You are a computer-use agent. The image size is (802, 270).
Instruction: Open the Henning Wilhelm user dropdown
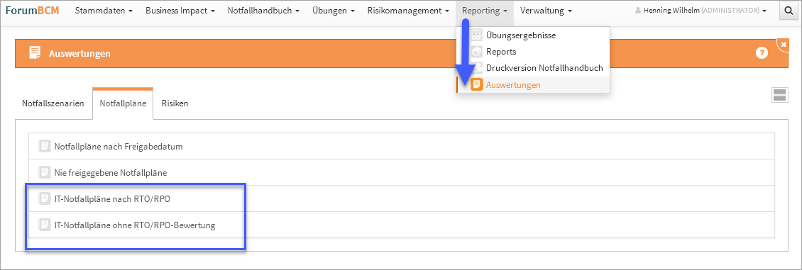[x=701, y=10]
